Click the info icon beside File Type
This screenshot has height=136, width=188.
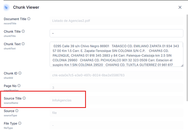coord(19,123)
